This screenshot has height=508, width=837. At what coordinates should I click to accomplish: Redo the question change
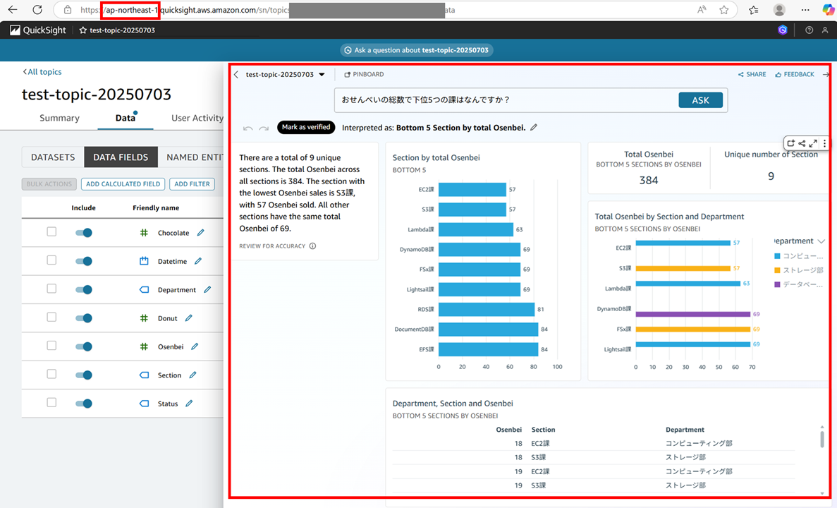click(x=264, y=128)
